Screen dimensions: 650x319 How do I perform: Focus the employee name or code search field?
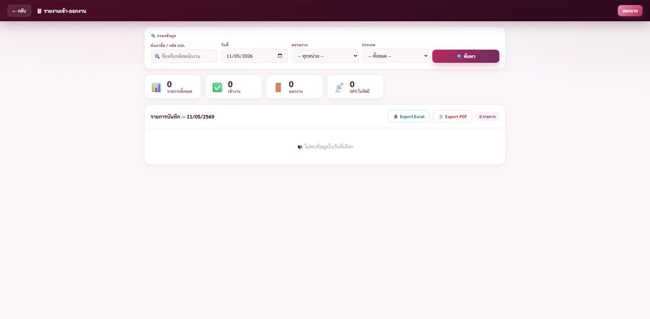[x=184, y=56]
